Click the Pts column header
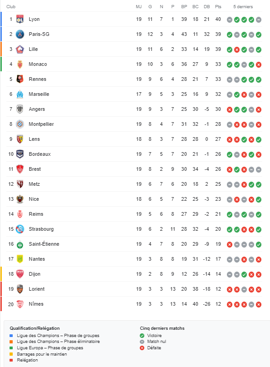 [218, 6]
